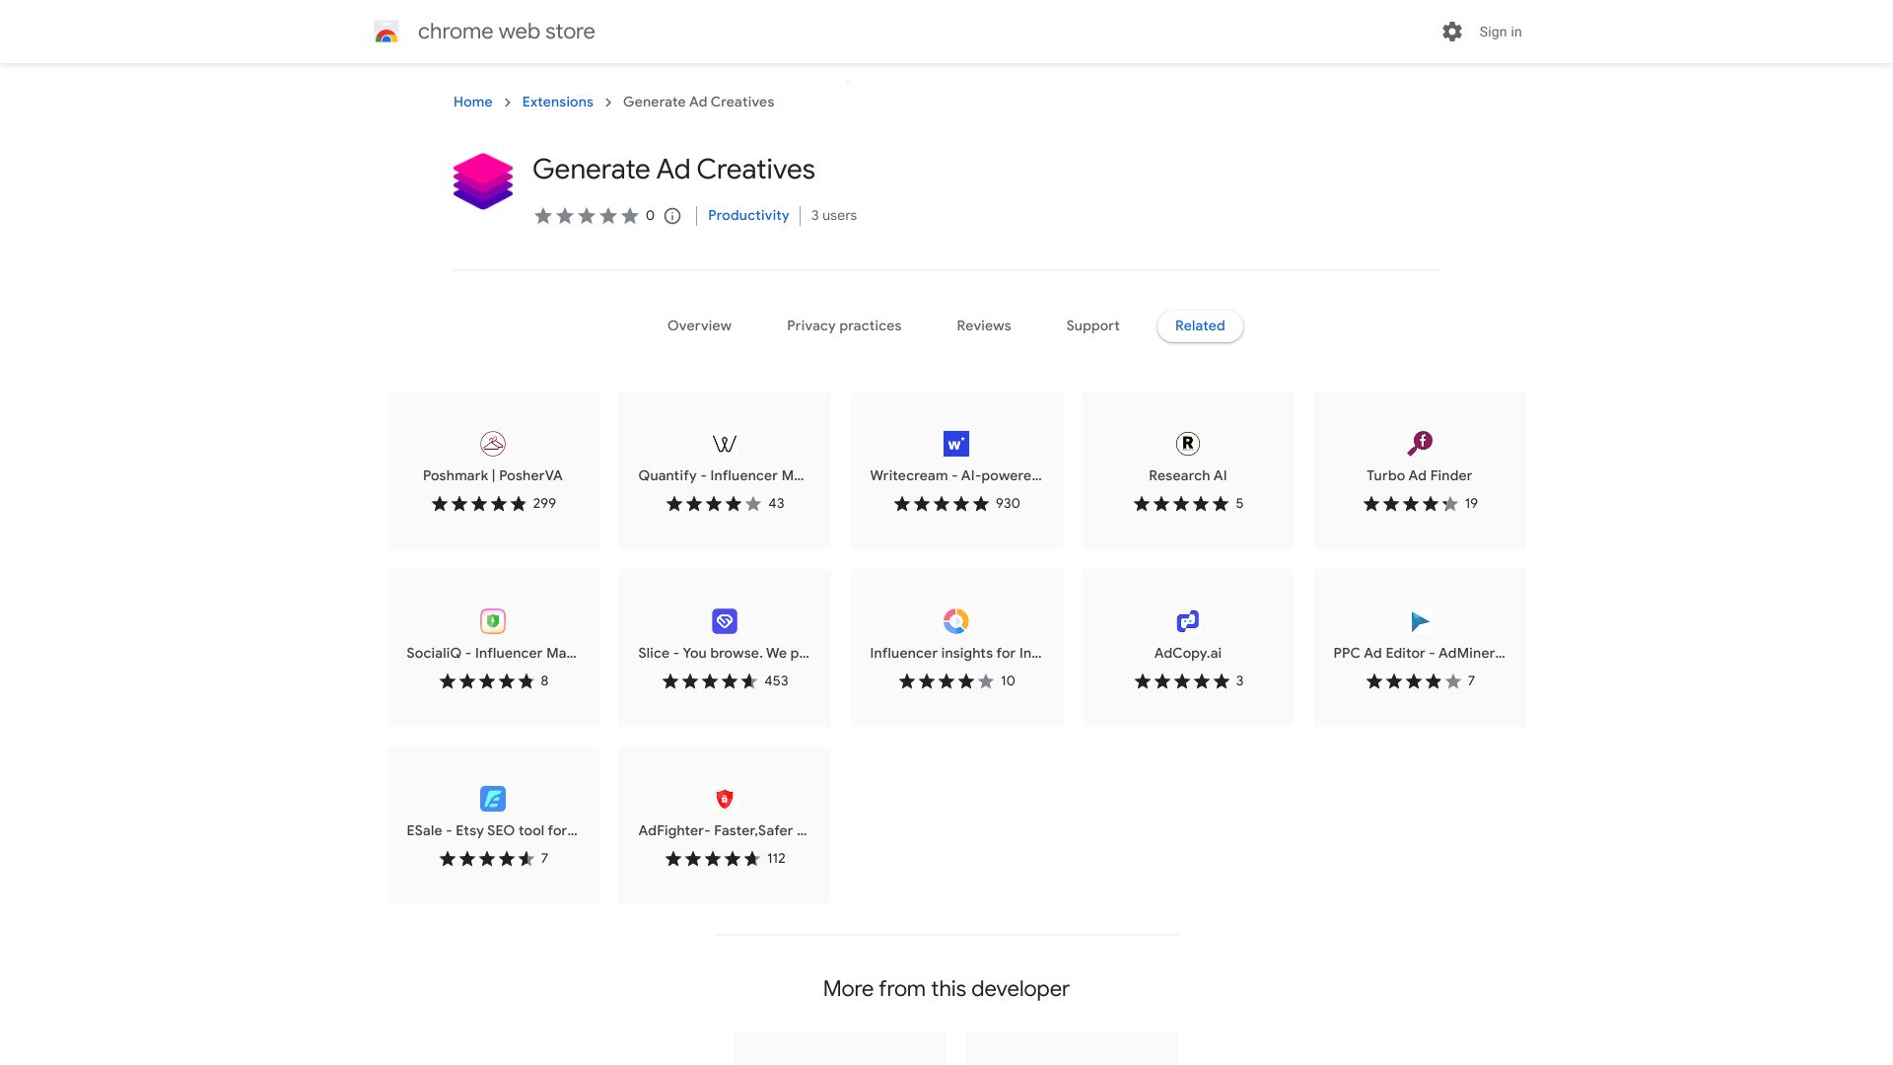Viewport: 1893px width, 1065px height.
Task: Navigate to Extensions via breadcrumb
Action: click(557, 102)
